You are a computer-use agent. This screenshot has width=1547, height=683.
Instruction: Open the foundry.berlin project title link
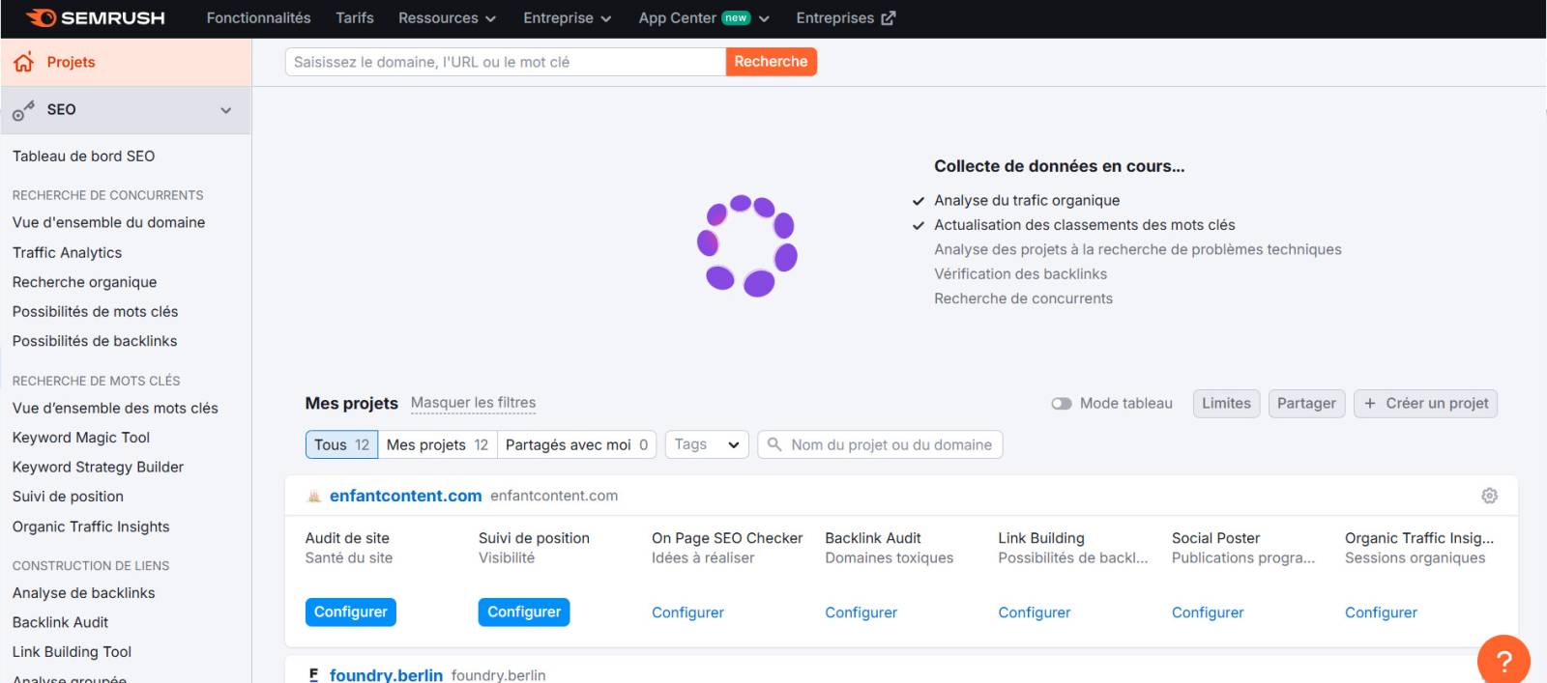[x=386, y=674]
